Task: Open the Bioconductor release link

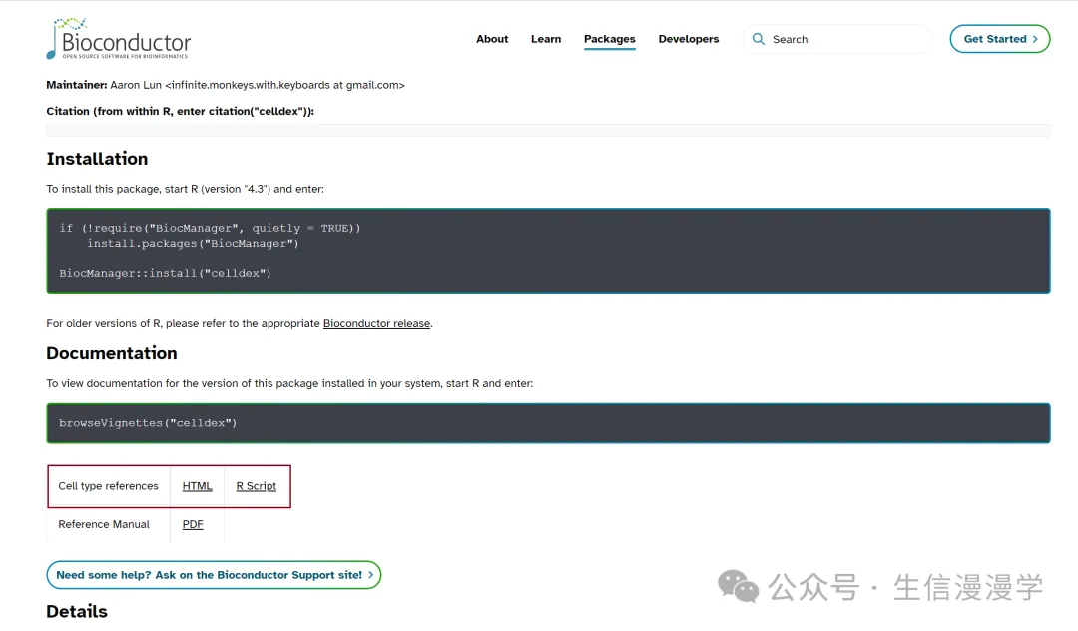Action: (376, 323)
